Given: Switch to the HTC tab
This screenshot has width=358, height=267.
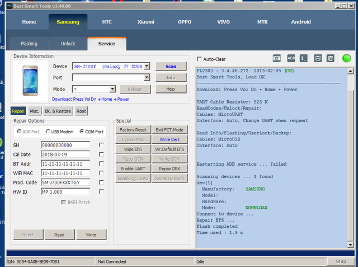Looking at the screenshot, I should [x=107, y=22].
